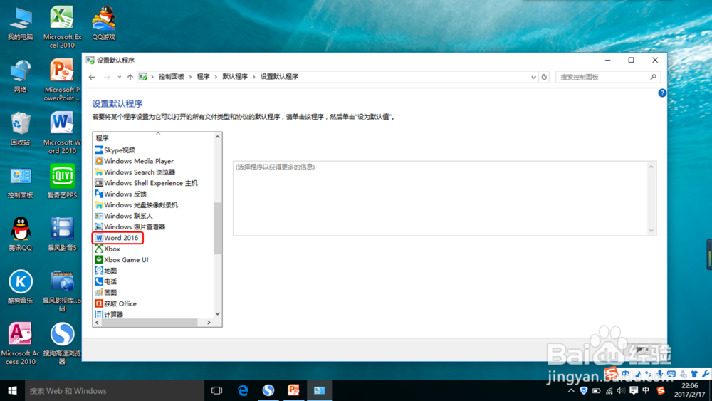Select Windows 联系人 in the list
The width and height of the screenshot is (712, 401).
coord(123,216)
